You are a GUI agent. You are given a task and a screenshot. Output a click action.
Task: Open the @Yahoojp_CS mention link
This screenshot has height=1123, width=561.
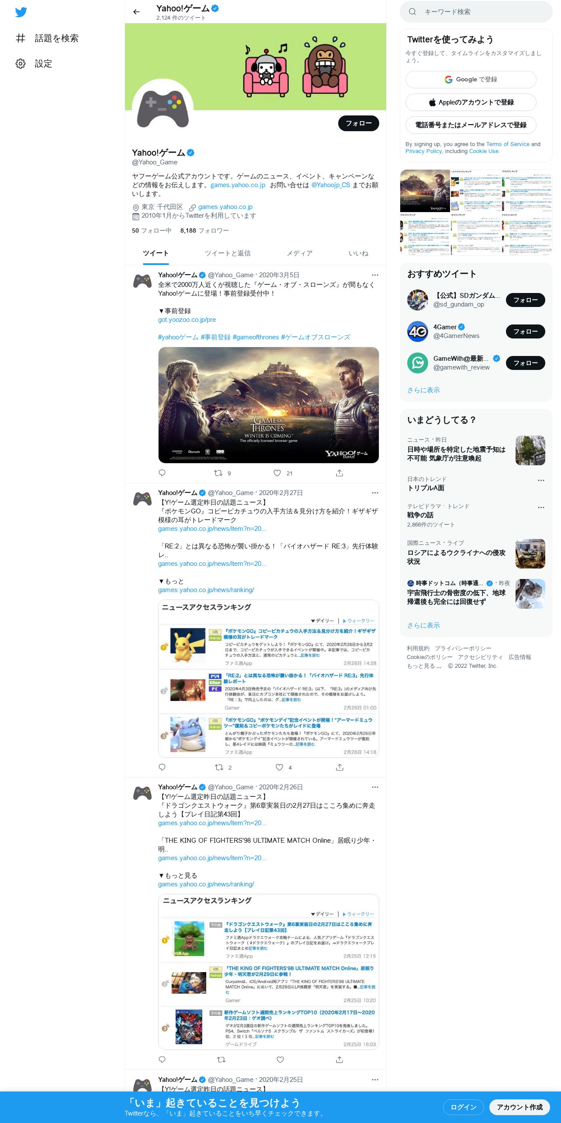(330, 185)
